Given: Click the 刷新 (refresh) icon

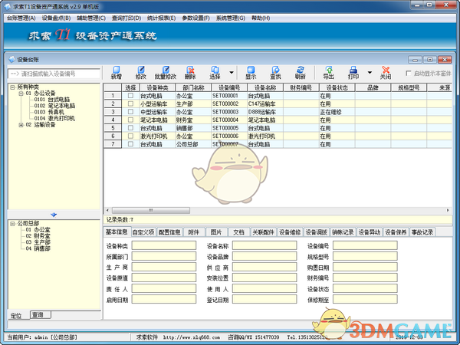Looking at the screenshot, I should 300,73.
